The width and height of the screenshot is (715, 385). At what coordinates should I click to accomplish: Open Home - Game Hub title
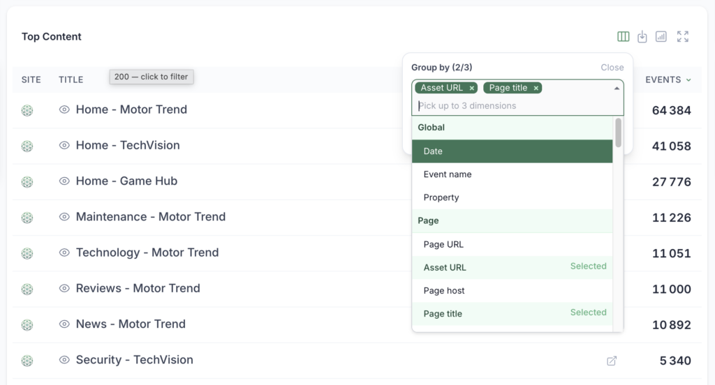(126, 181)
